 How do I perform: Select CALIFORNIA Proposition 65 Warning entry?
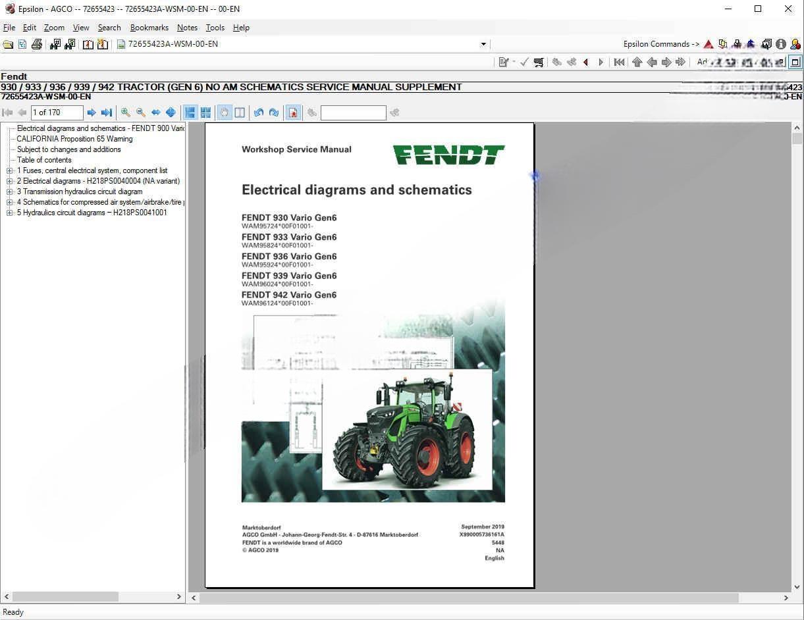pos(74,139)
